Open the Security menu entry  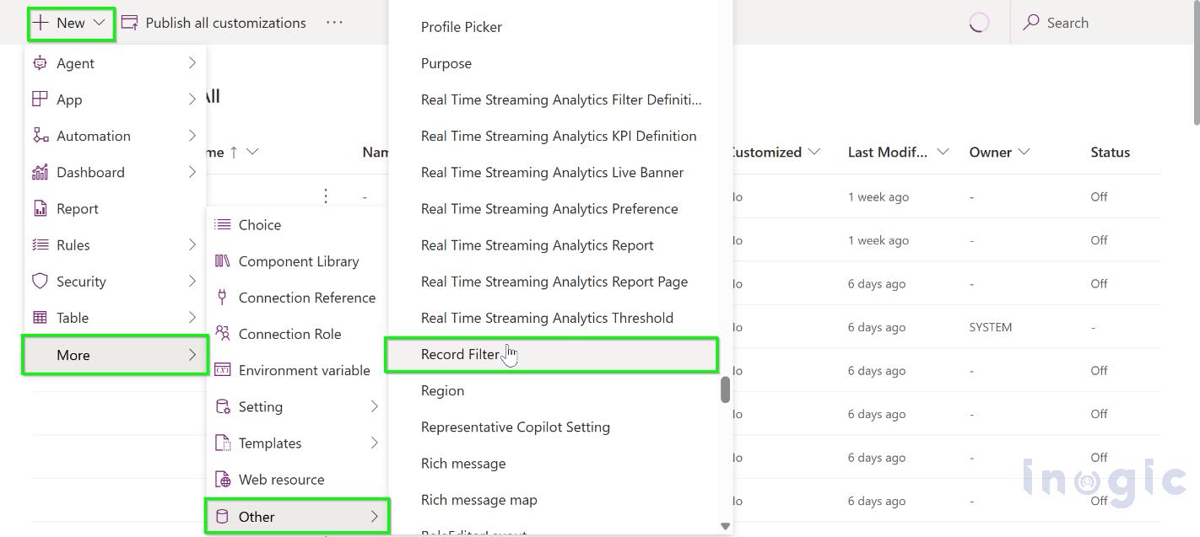pos(115,281)
